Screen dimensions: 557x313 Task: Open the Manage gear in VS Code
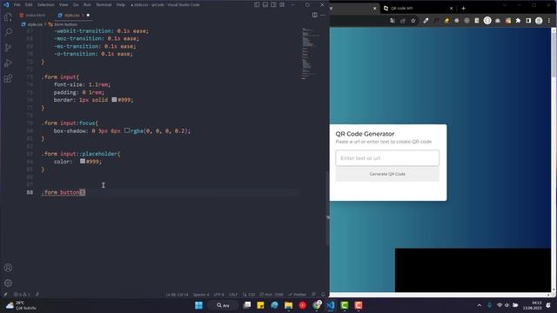8,283
